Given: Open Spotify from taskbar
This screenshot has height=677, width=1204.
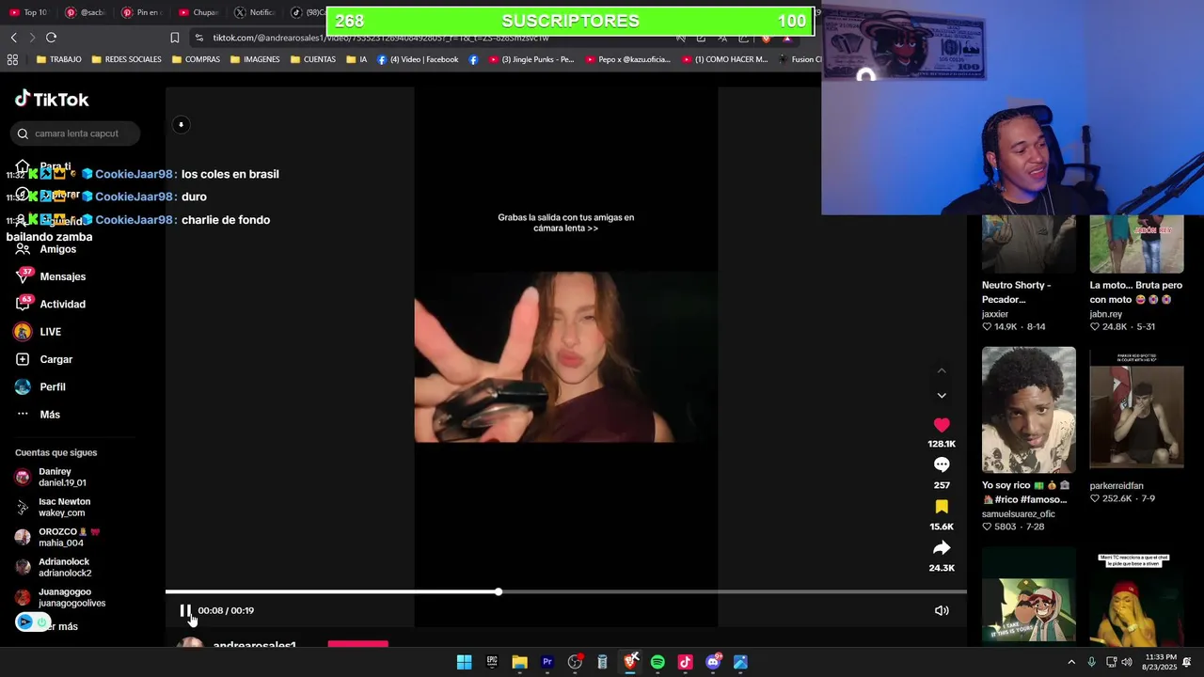Looking at the screenshot, I should point(657,662).
